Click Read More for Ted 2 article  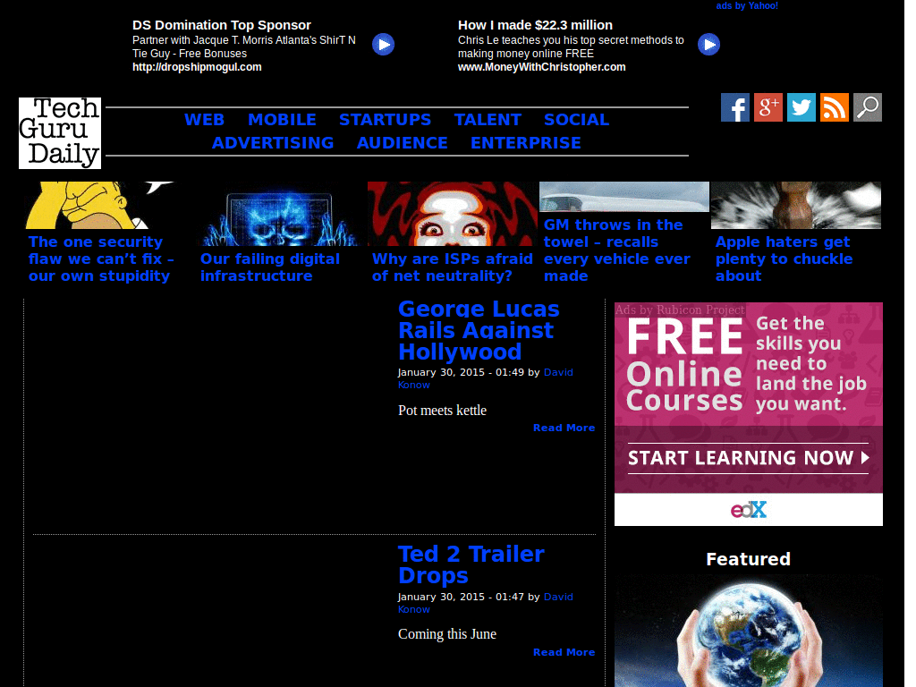tap(564, 652)
